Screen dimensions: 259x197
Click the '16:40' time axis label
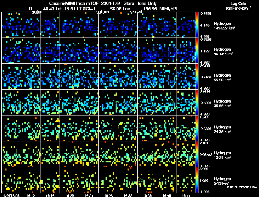point(167,195)
